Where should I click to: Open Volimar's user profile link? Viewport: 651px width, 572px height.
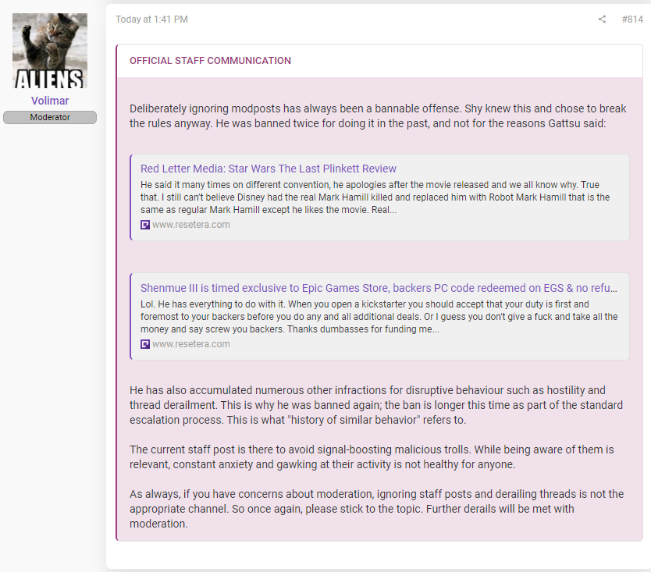(50, 101)
